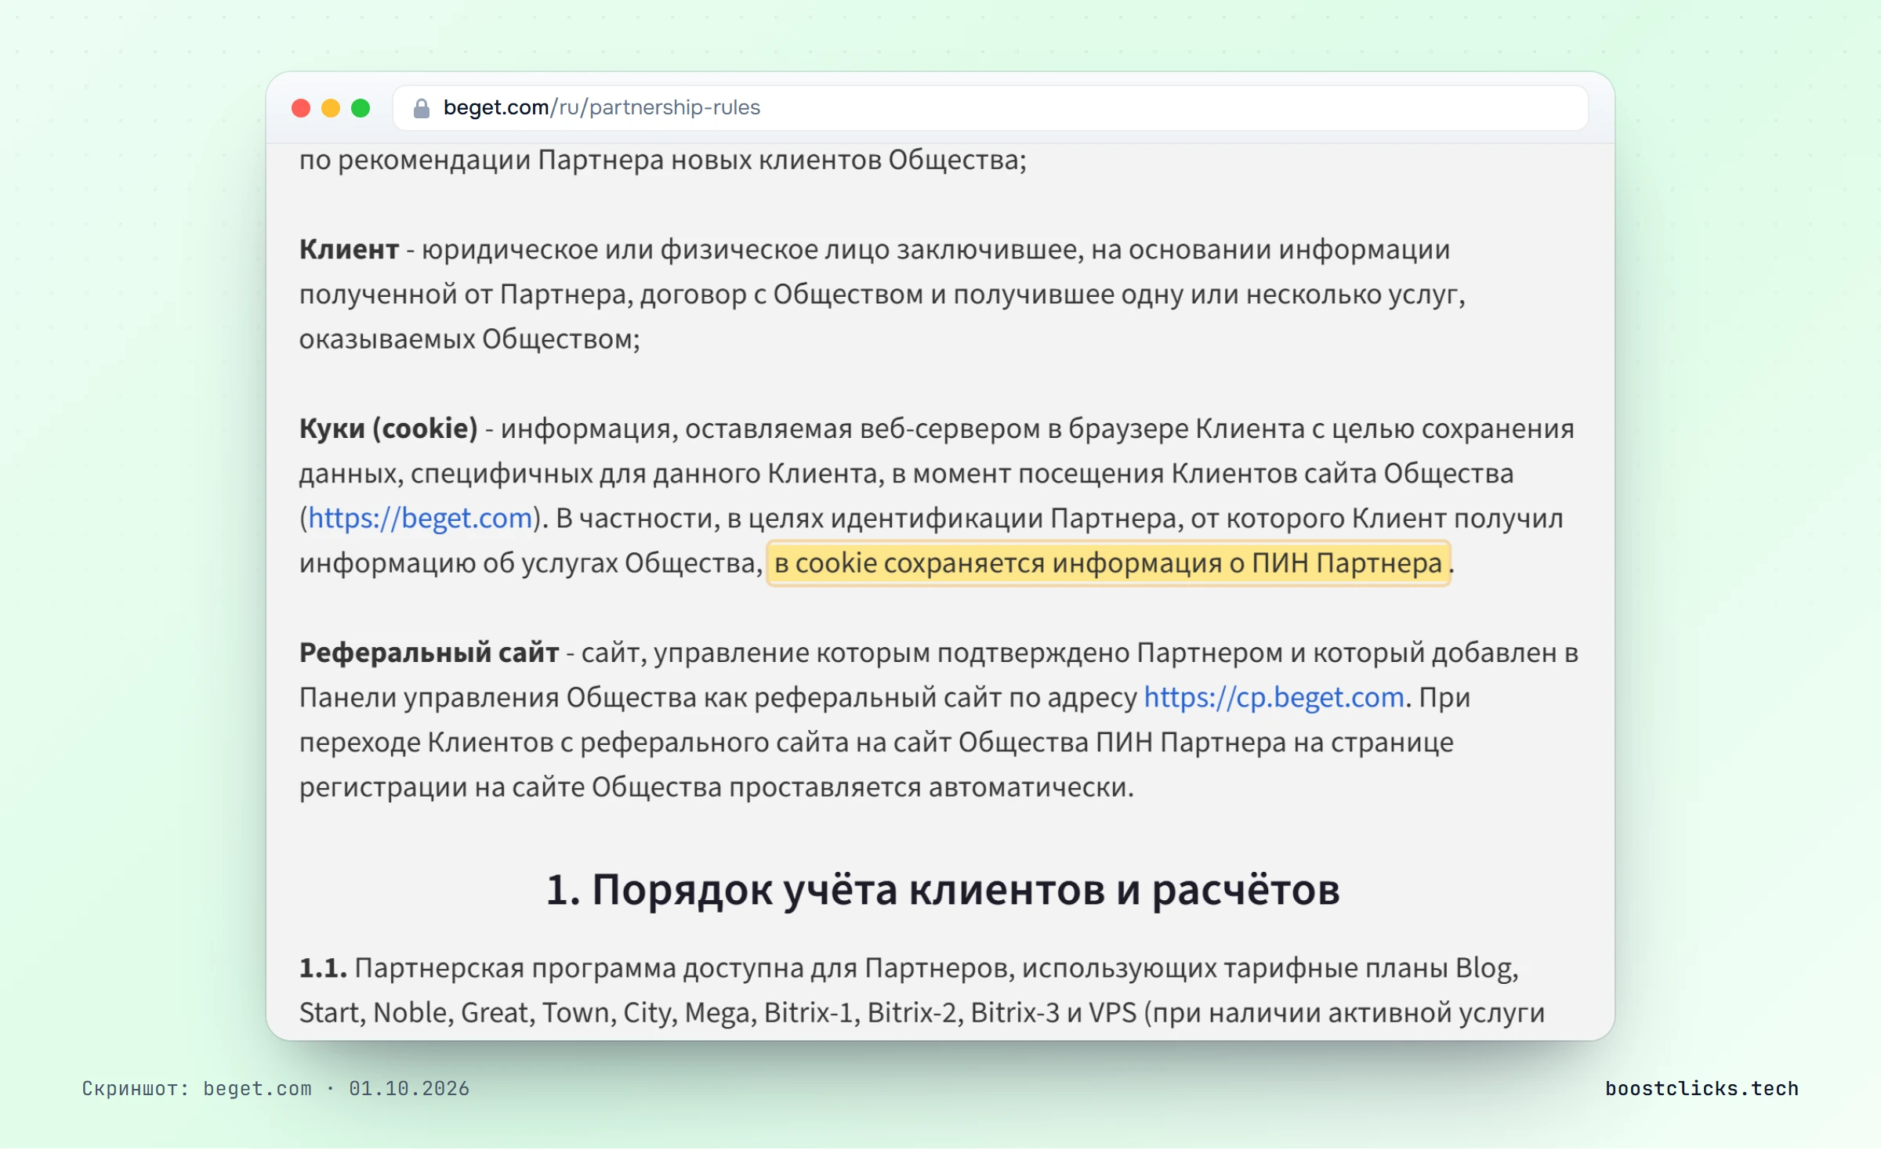Click heading "1. Порядок учёта клиентов и расчётов"
The image size is (1881, 1150).
tap(942, 890)
